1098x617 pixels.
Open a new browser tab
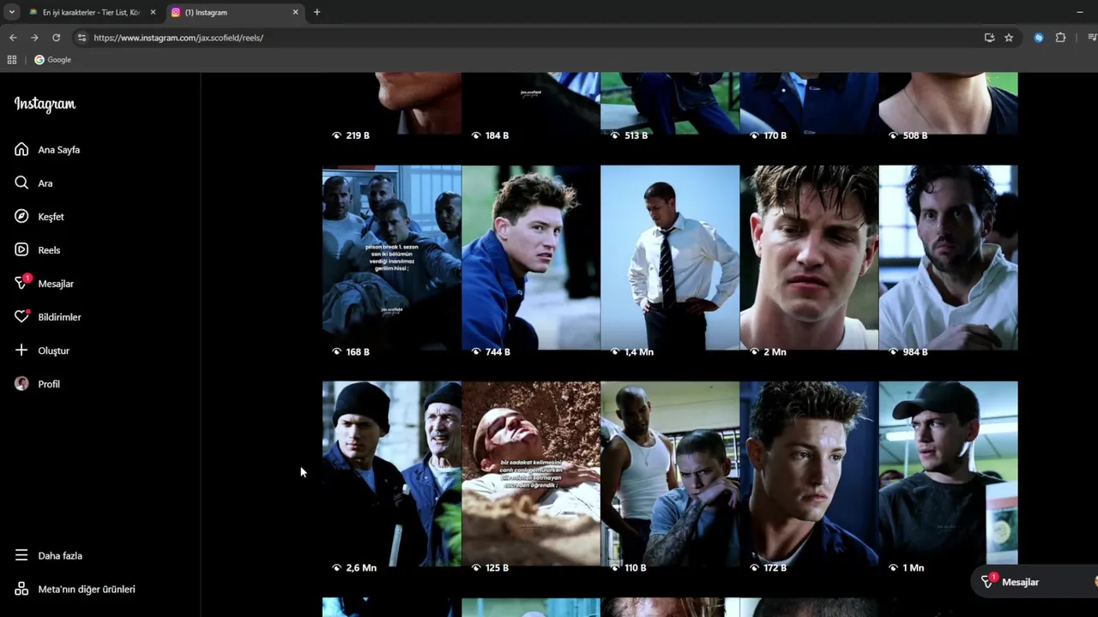(317, 12)
